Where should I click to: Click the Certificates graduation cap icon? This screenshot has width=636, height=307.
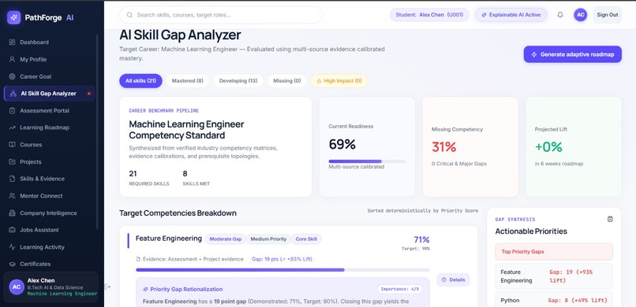click(12, 264)
